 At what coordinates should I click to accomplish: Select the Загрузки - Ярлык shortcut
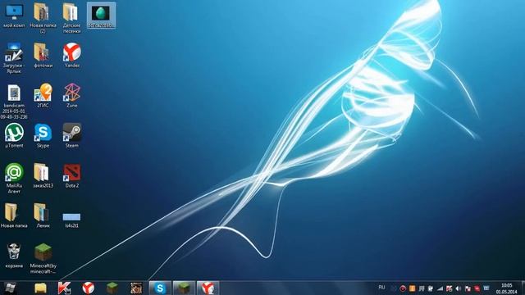tap(14, 58)
